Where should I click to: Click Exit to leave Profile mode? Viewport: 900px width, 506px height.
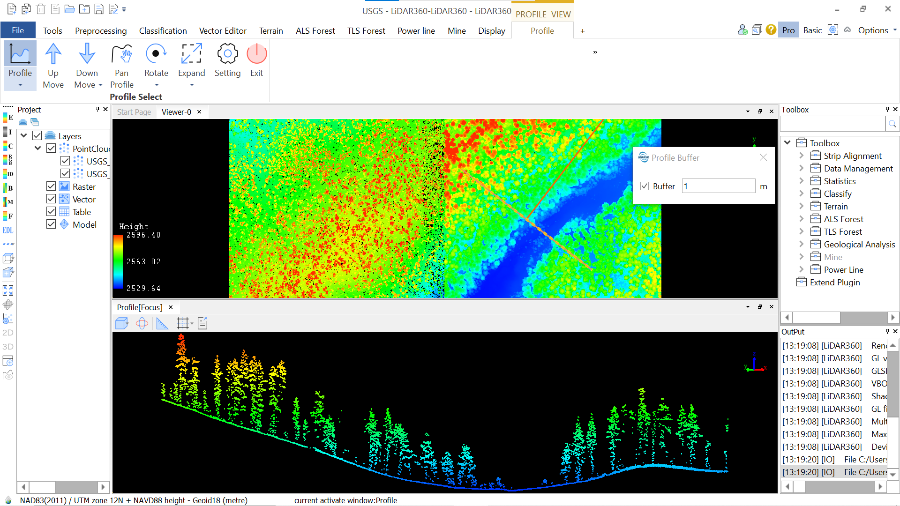(x=256, y=60)
